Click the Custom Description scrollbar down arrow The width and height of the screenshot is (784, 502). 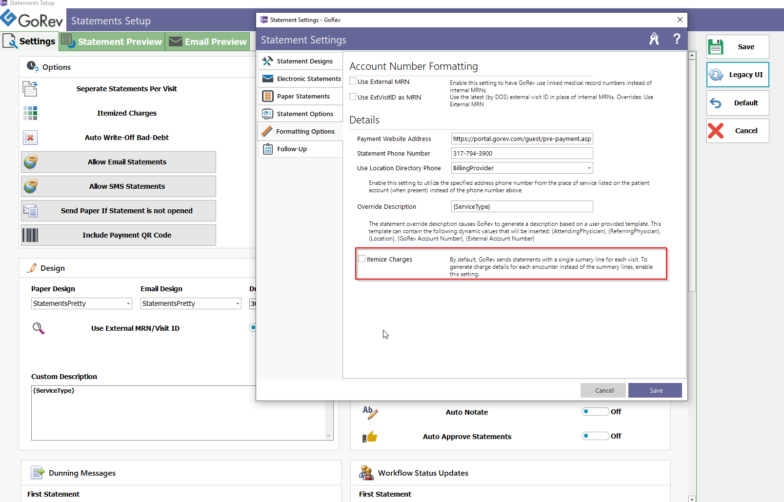point(329,436)
